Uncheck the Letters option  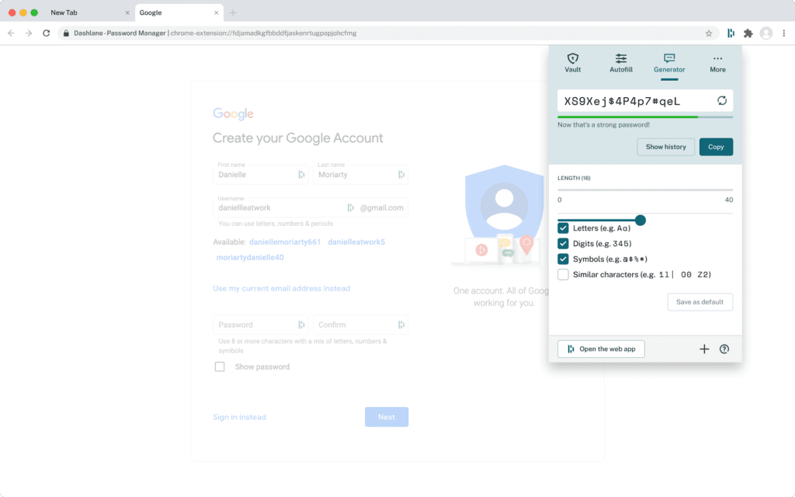pyautogui.click(x=562, y=228)
